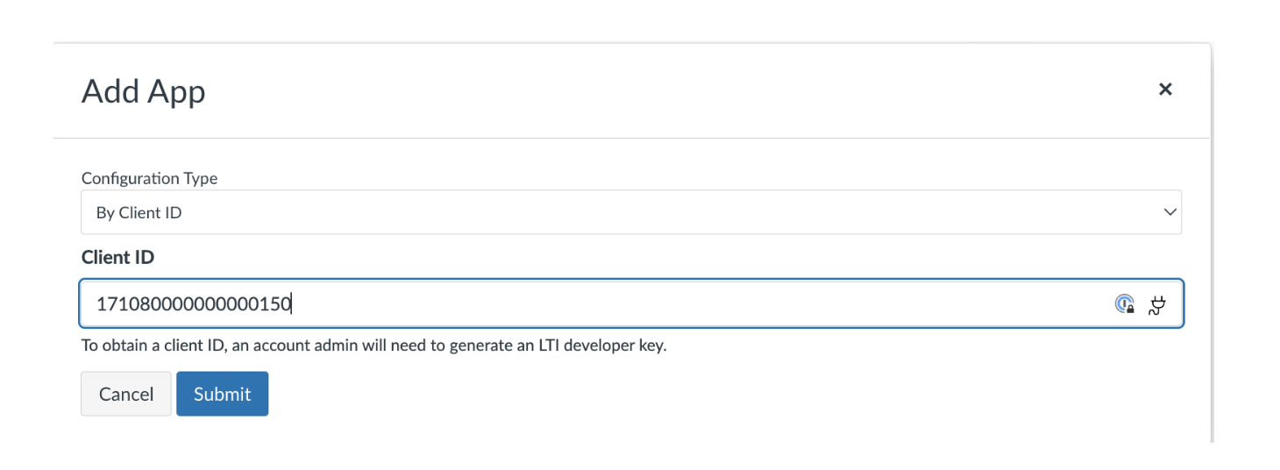
Task: Click the 'By Client ID' selected option text
Action: pos(139,213)
